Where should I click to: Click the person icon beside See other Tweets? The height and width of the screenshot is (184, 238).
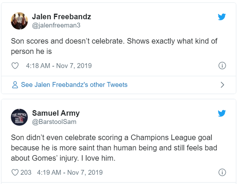(x=15, y=85)
